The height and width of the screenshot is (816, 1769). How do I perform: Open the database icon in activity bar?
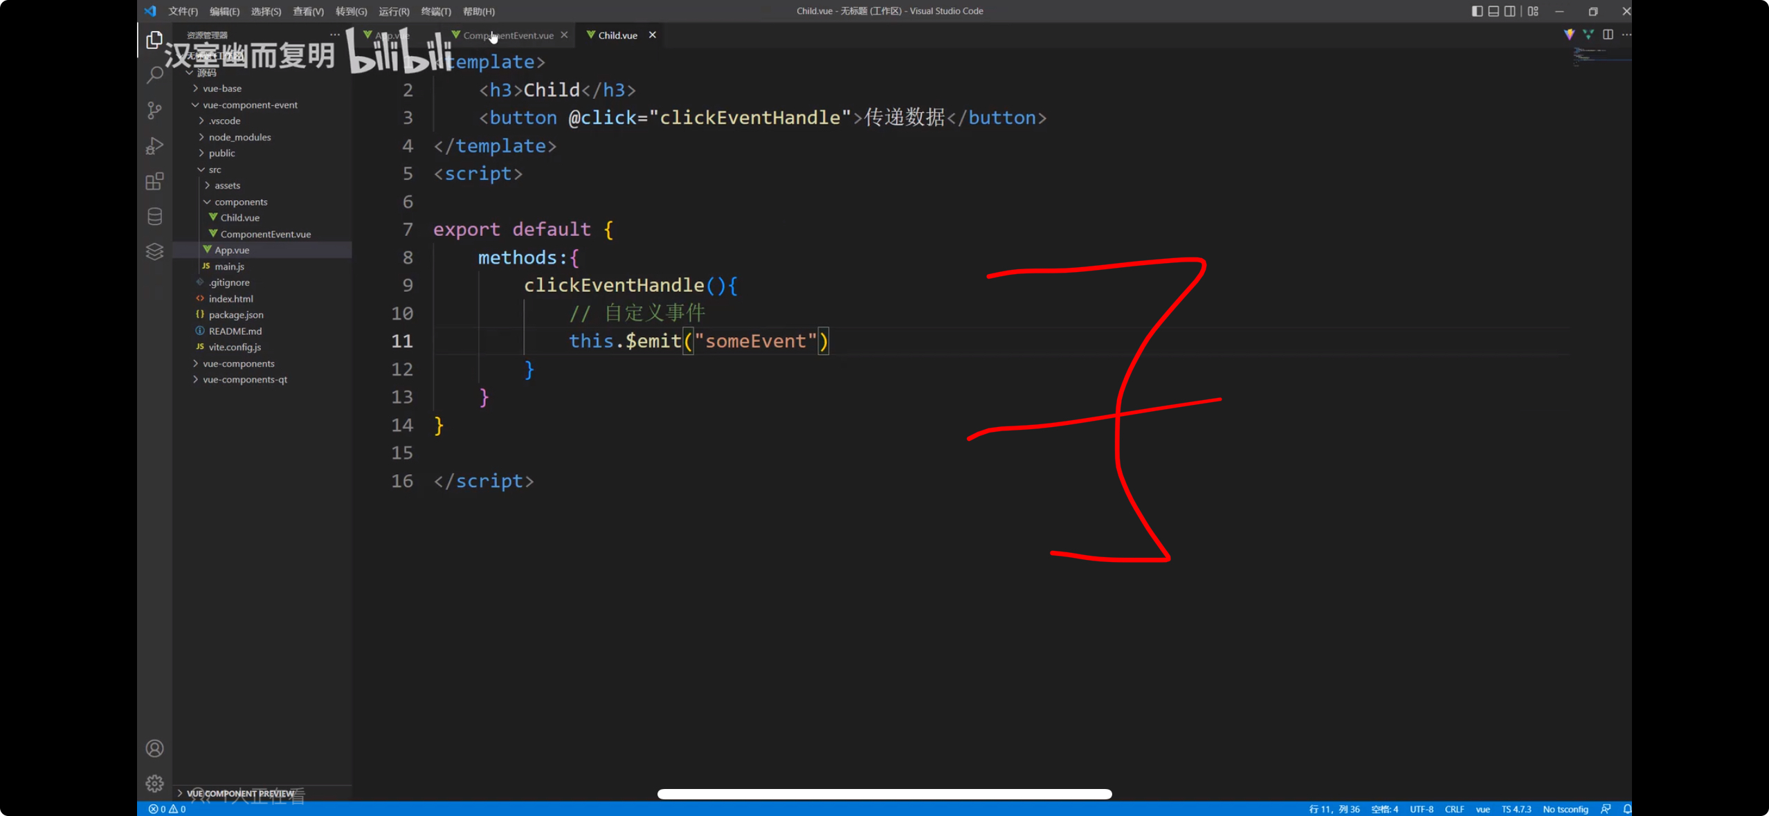(154, 217)
